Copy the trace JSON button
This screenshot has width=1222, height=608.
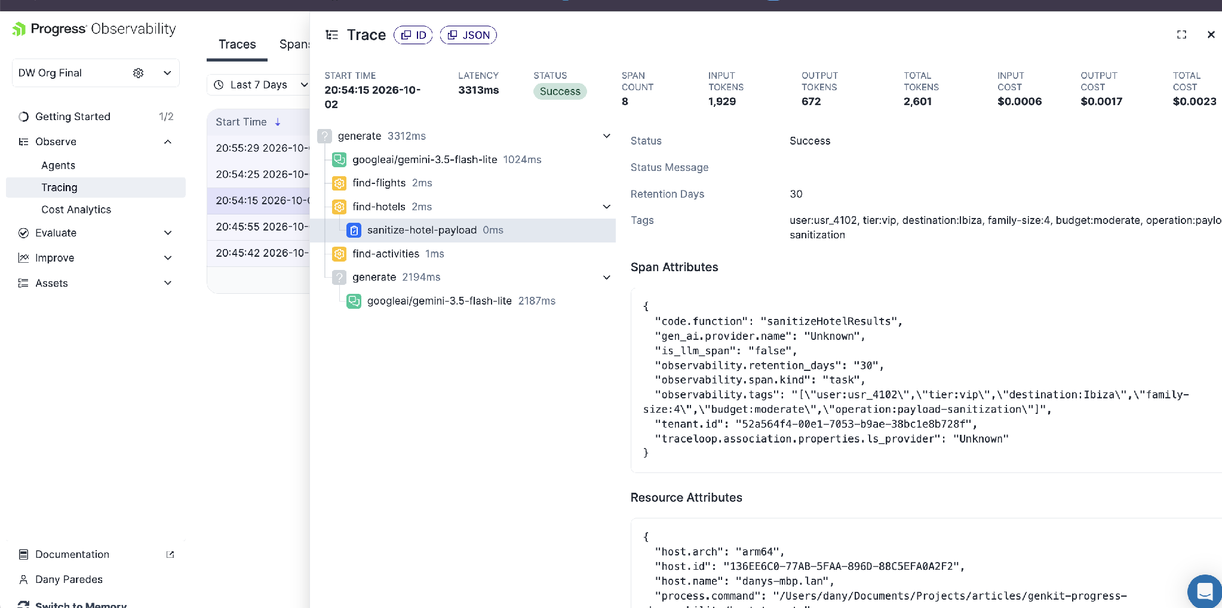(x=468, y=35)
